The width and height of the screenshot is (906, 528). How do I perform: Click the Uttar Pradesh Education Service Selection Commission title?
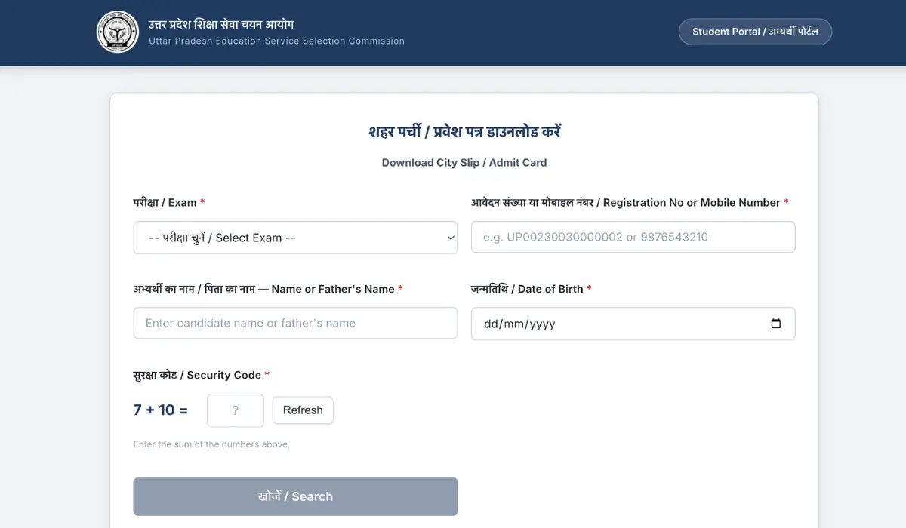point(276,41)
